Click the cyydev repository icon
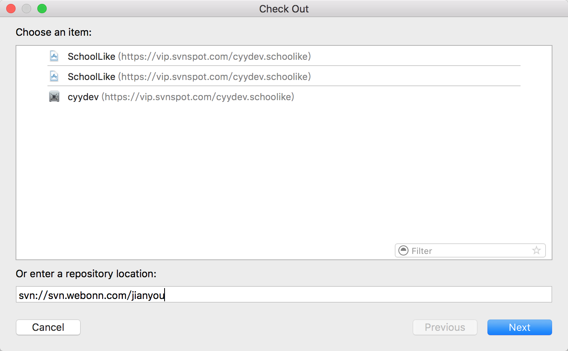 tap(54, 97)
